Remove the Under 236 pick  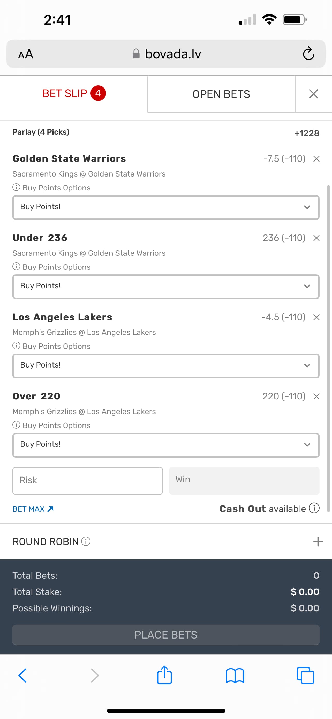316,238
